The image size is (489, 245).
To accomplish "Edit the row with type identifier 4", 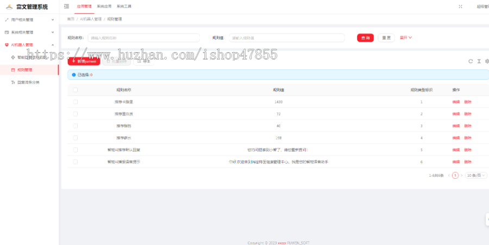I will [456, 138].
